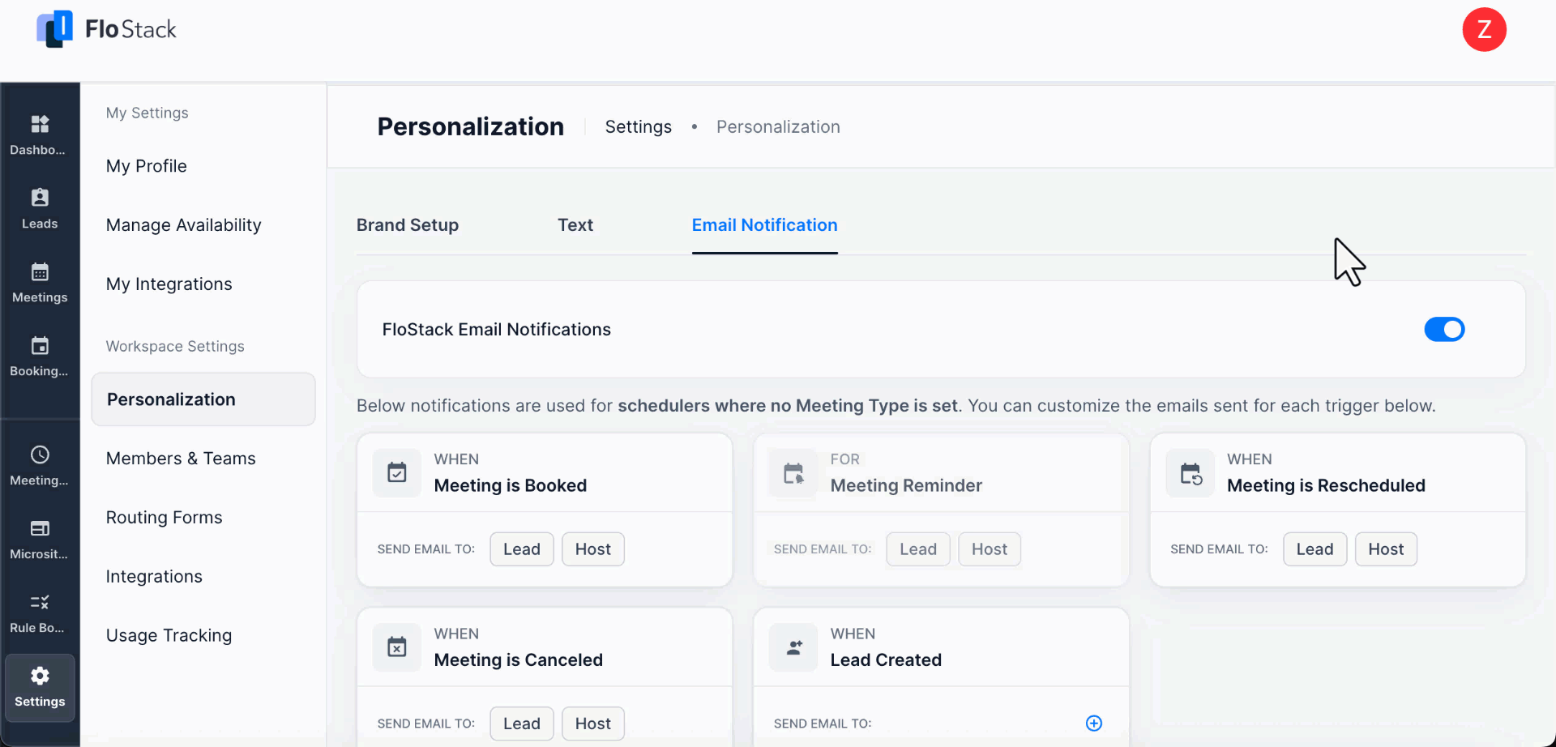Select the Email Notification tab
The image size is (1556, 747).
click(x=764, y=225)
